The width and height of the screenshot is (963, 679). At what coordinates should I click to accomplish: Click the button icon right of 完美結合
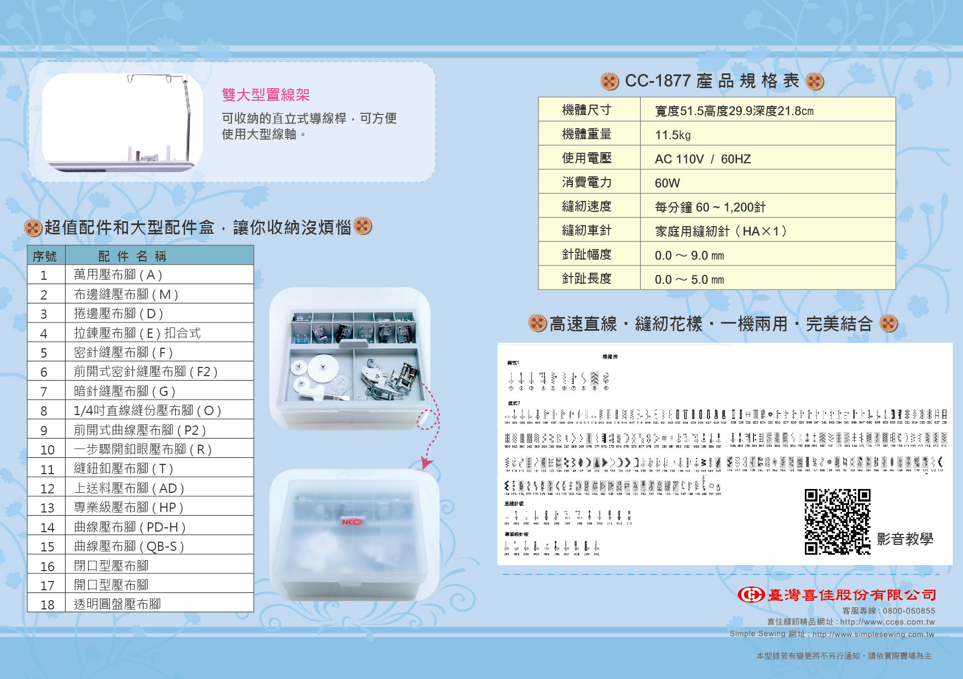tap(889, 323)
